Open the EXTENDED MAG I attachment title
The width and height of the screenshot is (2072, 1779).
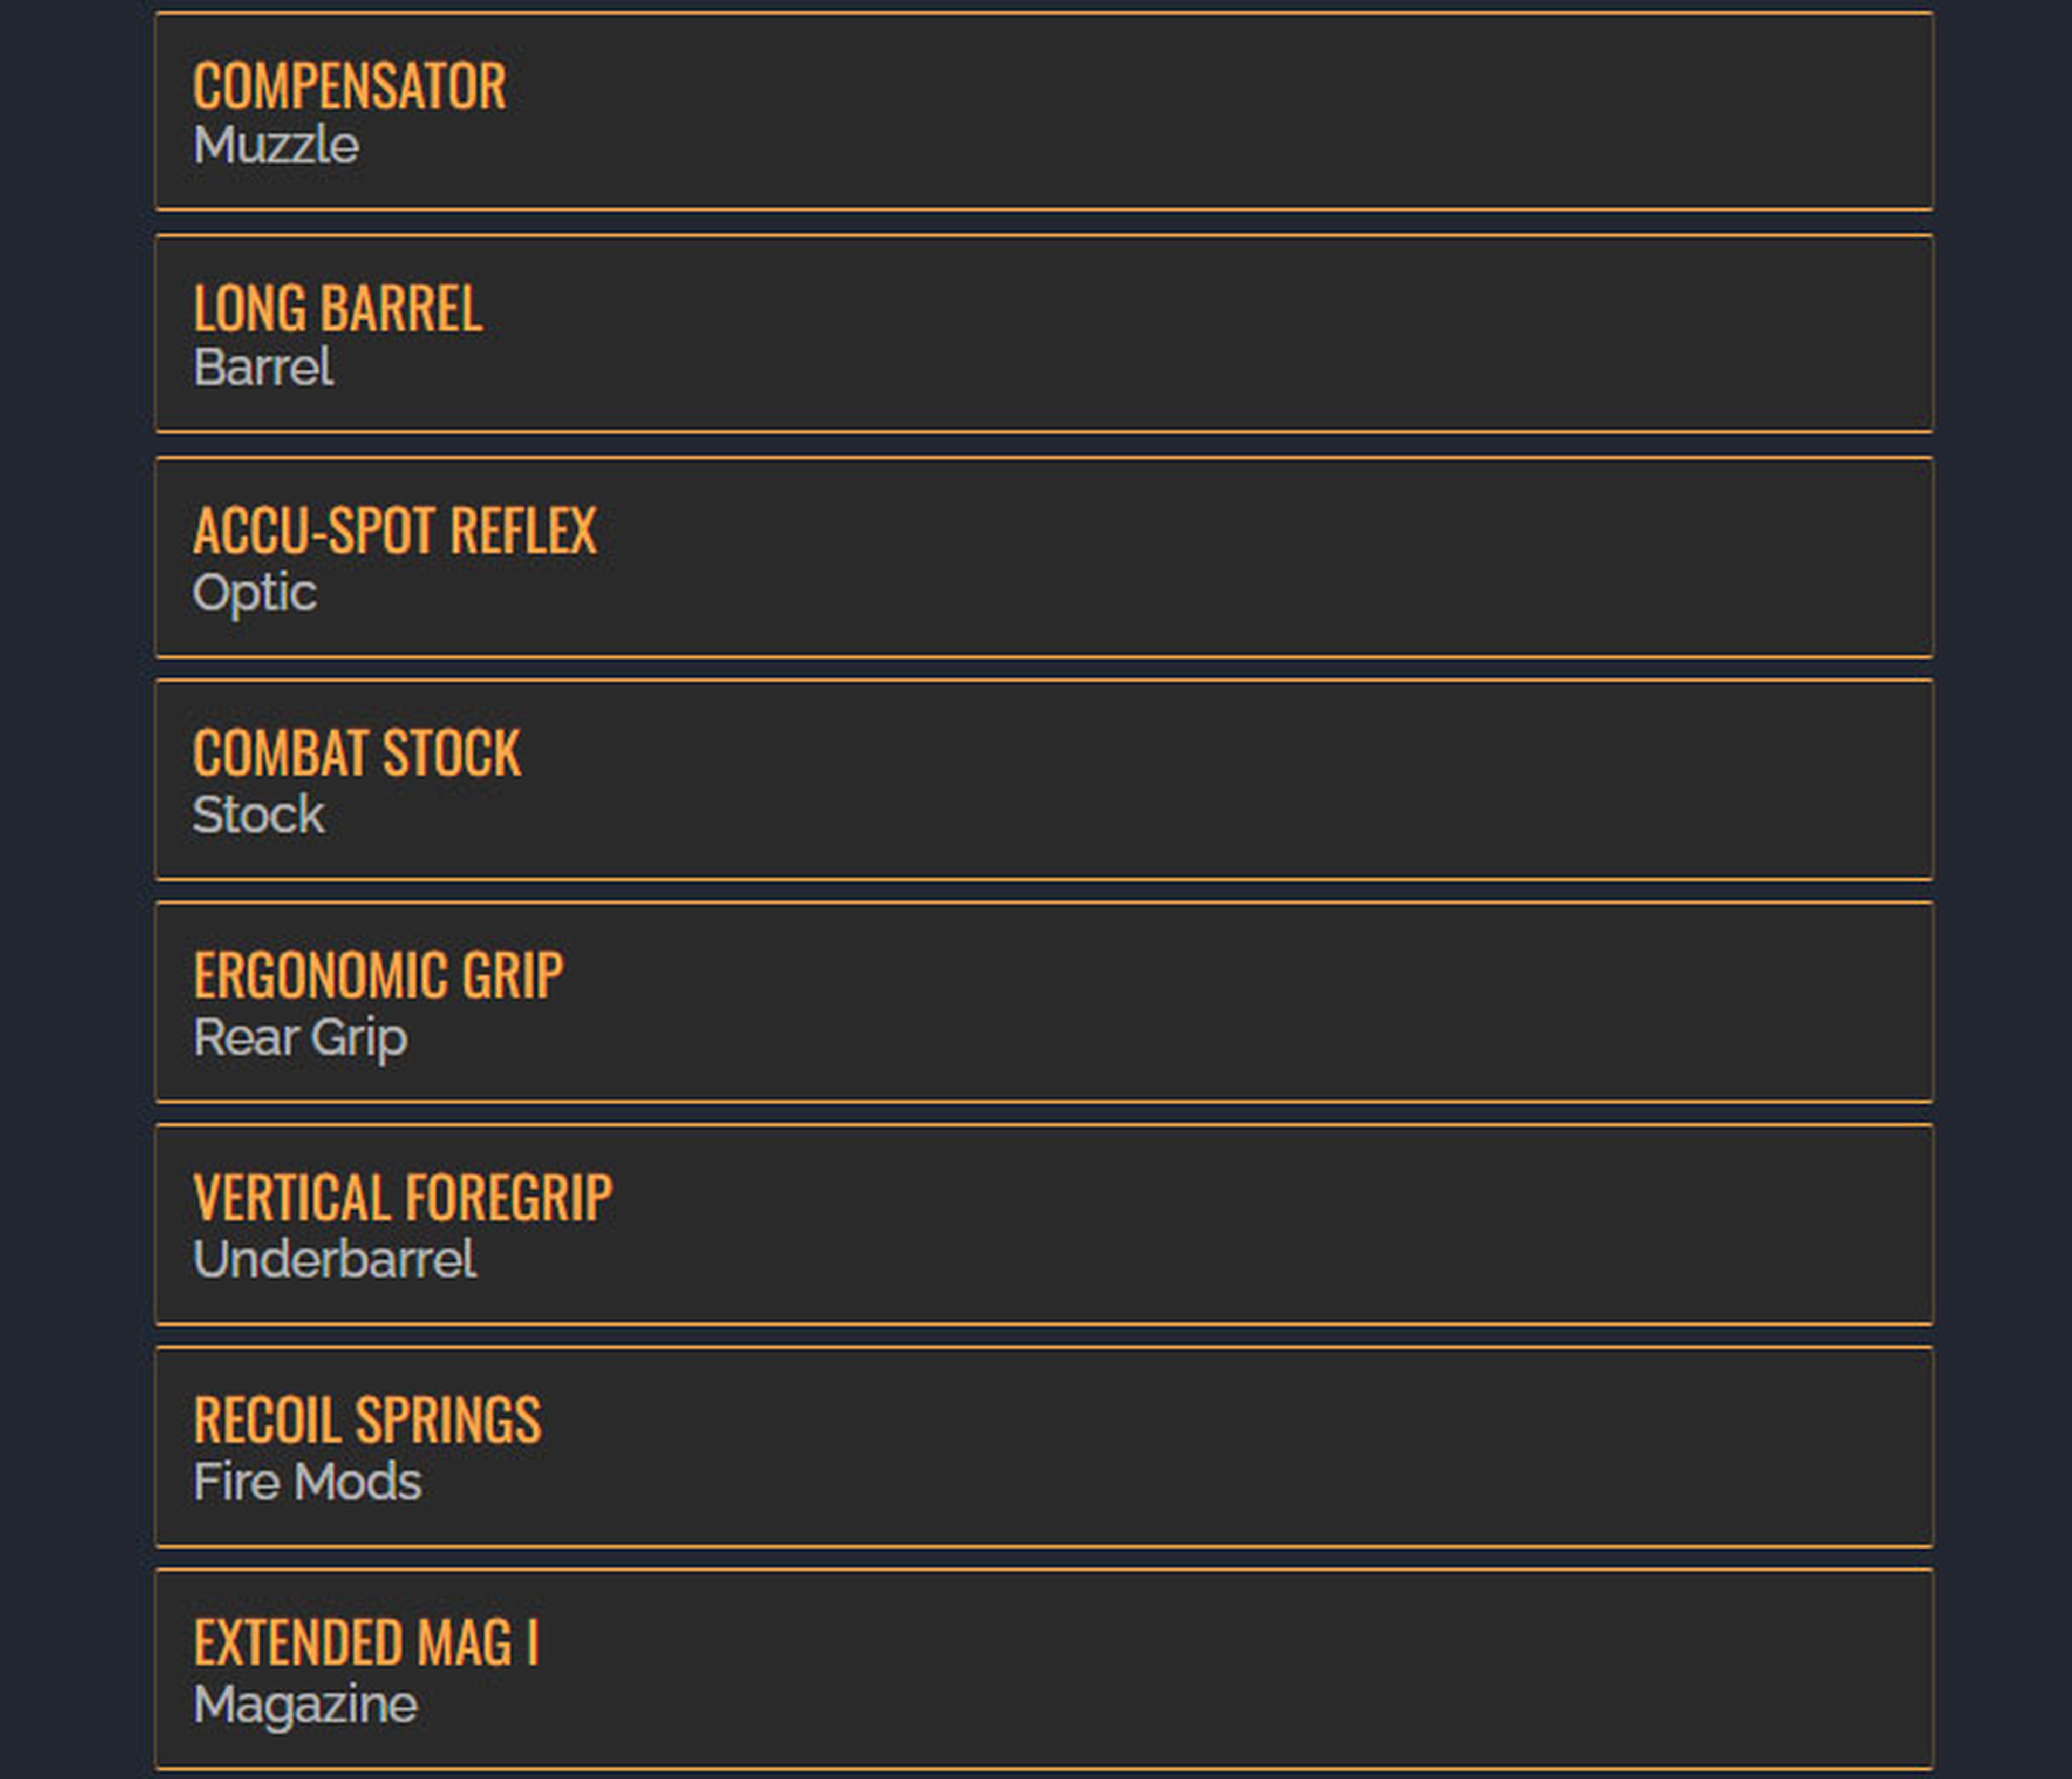pos(365,1643)
